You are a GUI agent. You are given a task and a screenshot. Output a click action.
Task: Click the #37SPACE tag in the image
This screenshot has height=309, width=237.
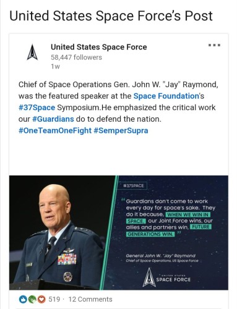[134, 185]
